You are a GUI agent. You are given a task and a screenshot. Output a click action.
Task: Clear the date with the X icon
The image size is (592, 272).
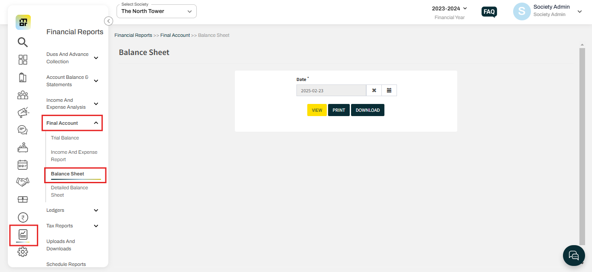point(374,90)
